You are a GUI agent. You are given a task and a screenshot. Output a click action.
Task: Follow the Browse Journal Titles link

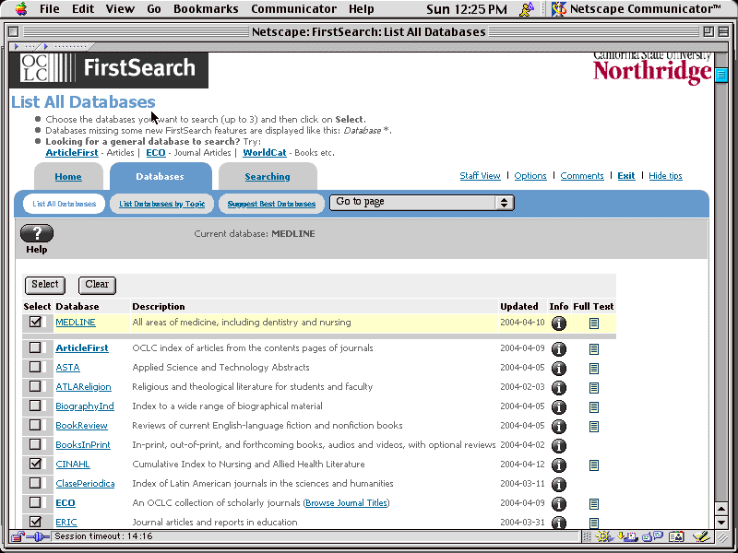coord(347,502)
